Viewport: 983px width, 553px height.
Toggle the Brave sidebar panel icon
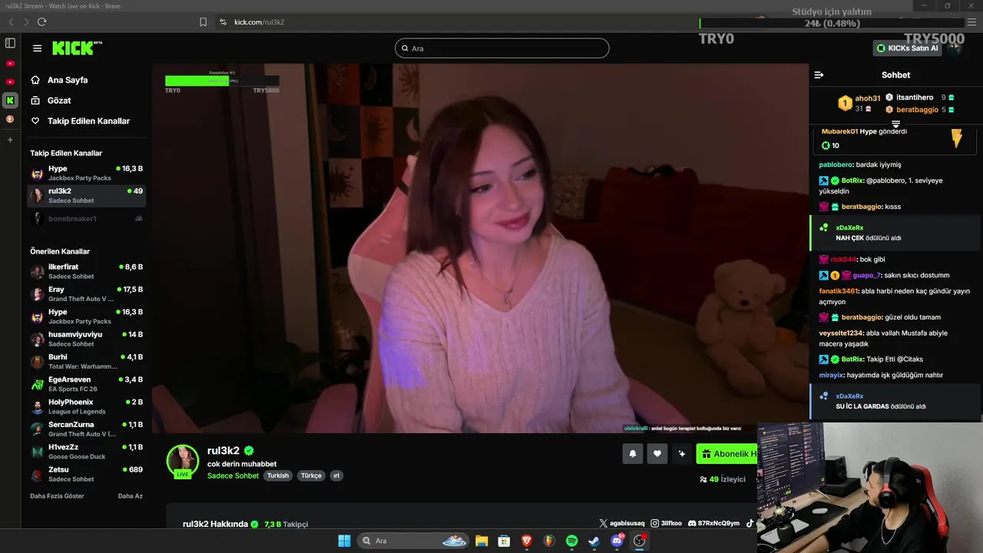[x=10, y=43]
